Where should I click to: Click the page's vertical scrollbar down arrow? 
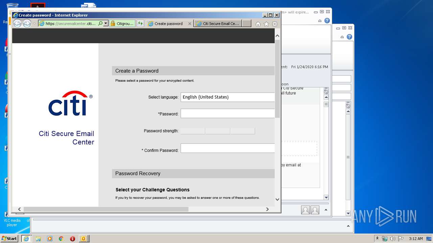277,199
